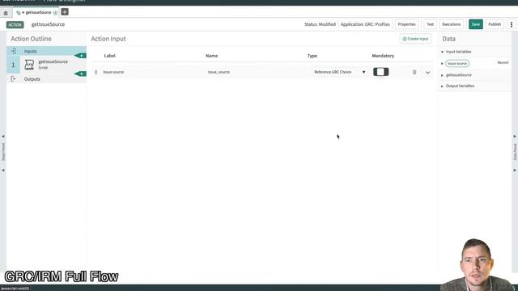Click the Inputs arrow icon
The width and height of the screenshot is (518, 291).
click(x=13, y=51)
